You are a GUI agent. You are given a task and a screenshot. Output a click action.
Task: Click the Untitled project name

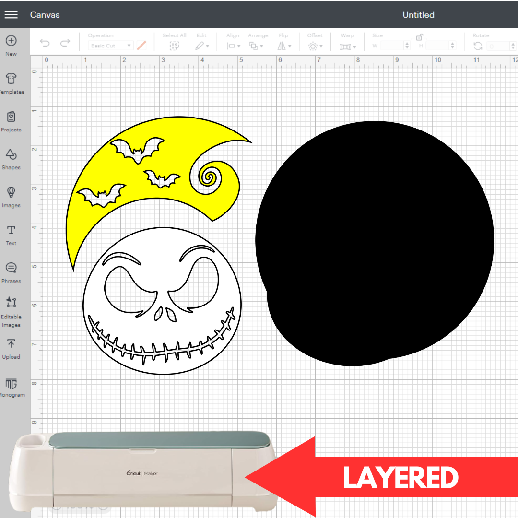tap(418, 15)
